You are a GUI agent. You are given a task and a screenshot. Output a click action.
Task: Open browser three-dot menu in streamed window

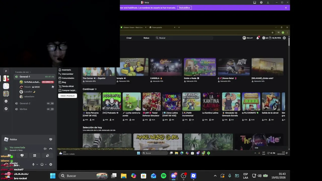click(x=287, y=32)
